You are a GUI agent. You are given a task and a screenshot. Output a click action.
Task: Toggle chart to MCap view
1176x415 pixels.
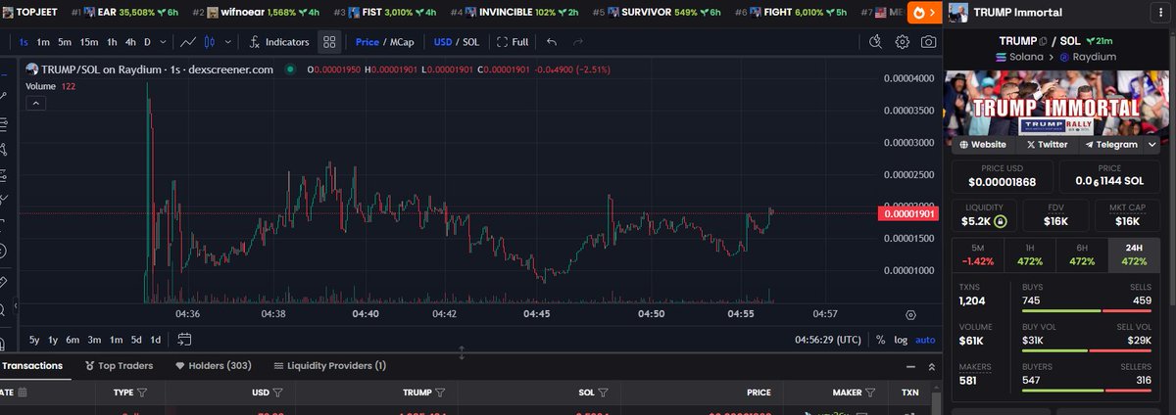coord(402,42)
